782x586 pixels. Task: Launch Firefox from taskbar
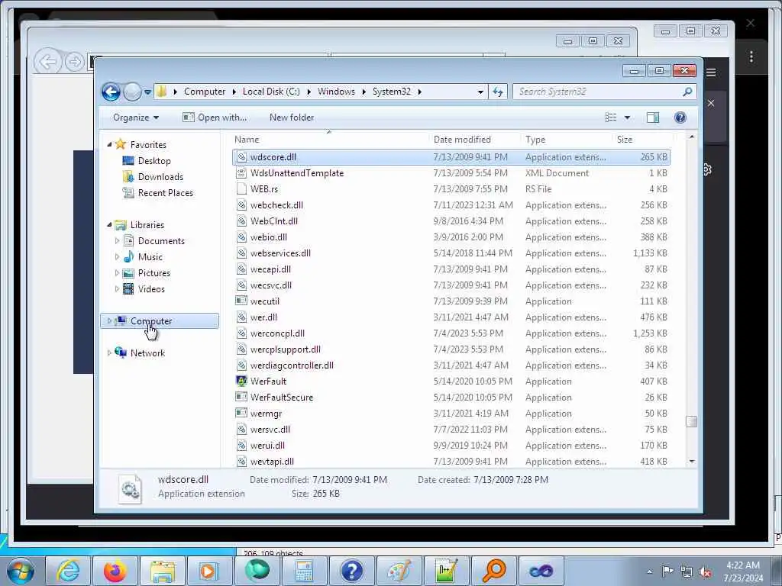(115, 571)
